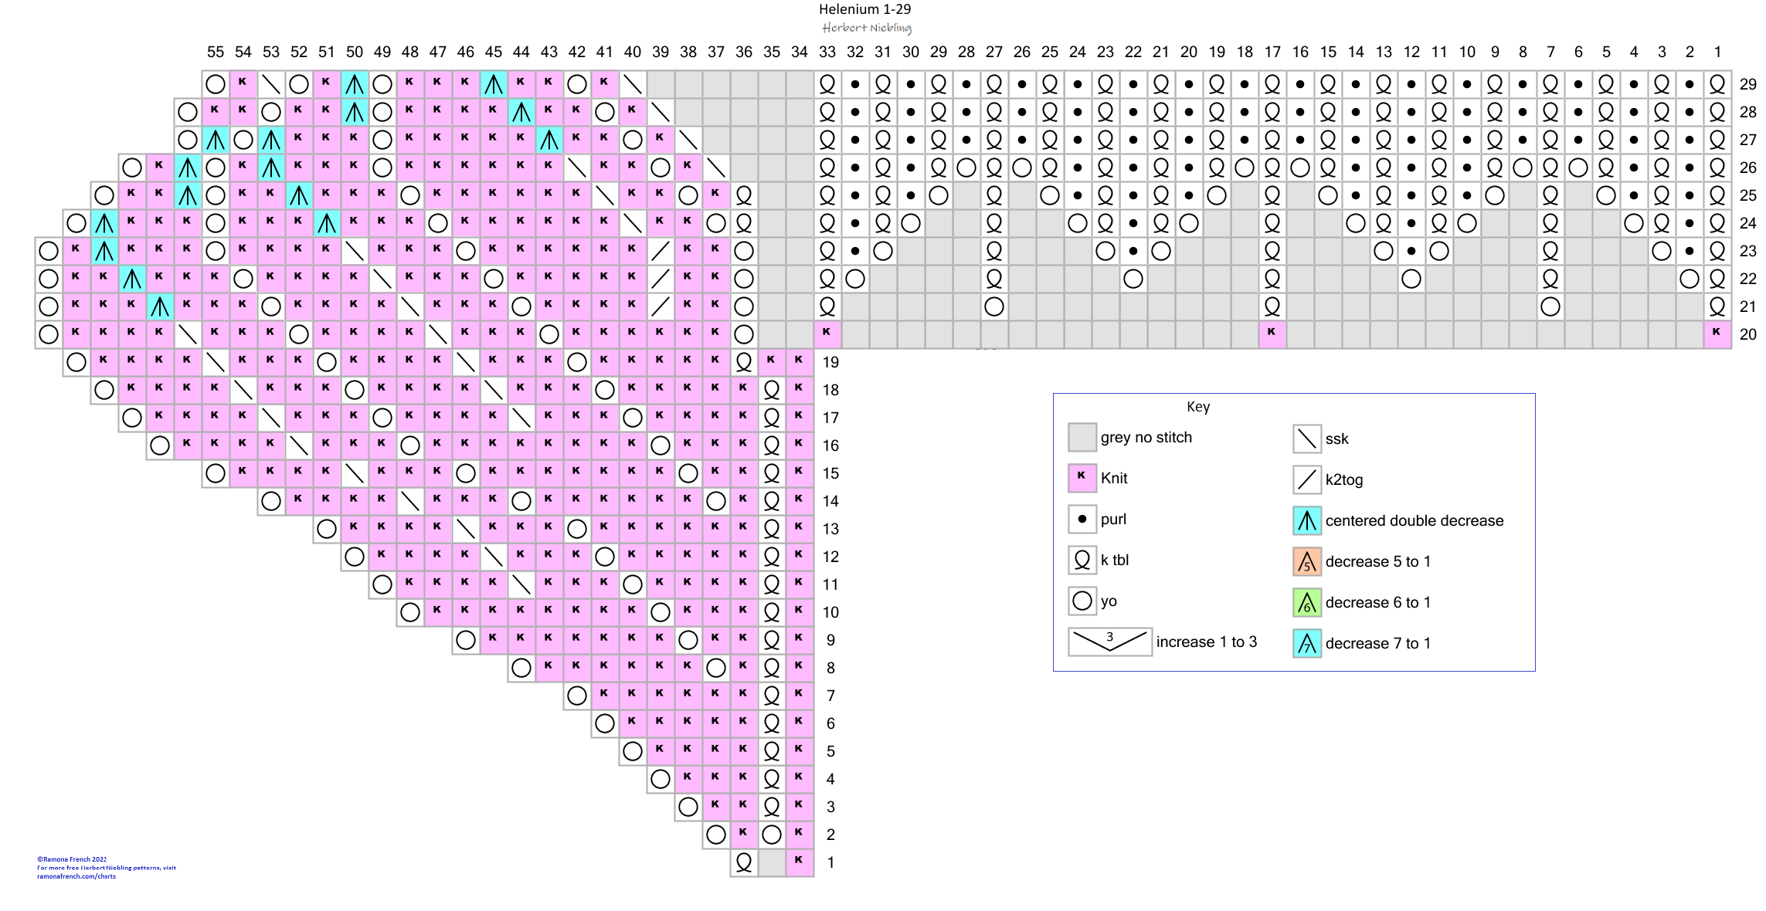1766x911 pixels.
Task: Click the Key heading in the legend box
Action: tap(1197, 407)
